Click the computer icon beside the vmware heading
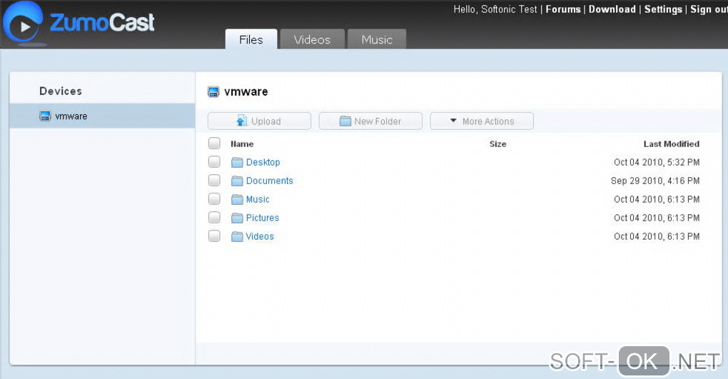The height and width of the screenshot is (379, 728). click(x=213, y=91)
